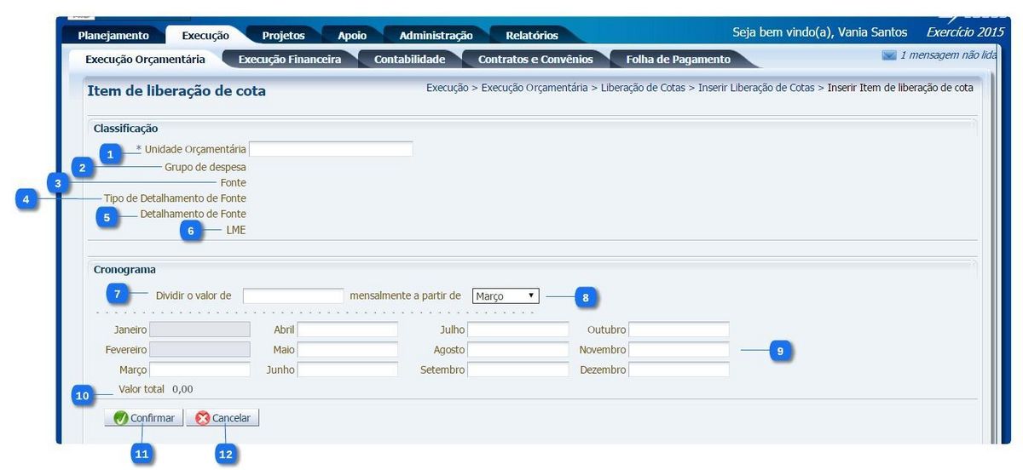Screen dimensions: 1023x470
Task: Click the 1 mensagem não lida link
Action: point(948,55)
